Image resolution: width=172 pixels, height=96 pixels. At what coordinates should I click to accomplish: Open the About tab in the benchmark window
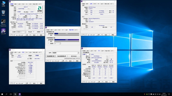(x=76, y=30)
